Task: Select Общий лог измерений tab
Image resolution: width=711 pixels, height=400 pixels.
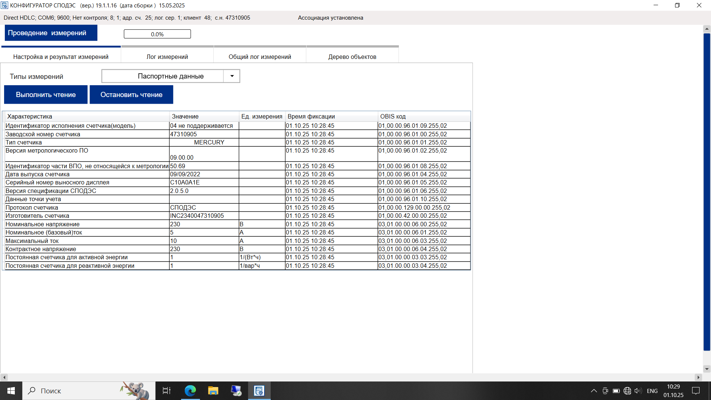Action: (x=260, y=57)
